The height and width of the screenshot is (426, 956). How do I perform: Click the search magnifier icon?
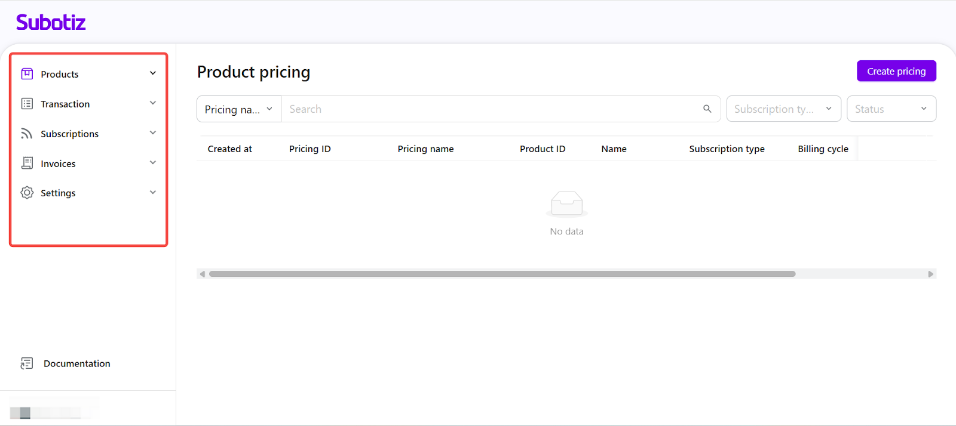click(x=707, y=109)
